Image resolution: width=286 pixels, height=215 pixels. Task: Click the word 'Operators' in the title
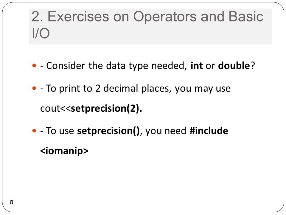click(x=165, y=17)
